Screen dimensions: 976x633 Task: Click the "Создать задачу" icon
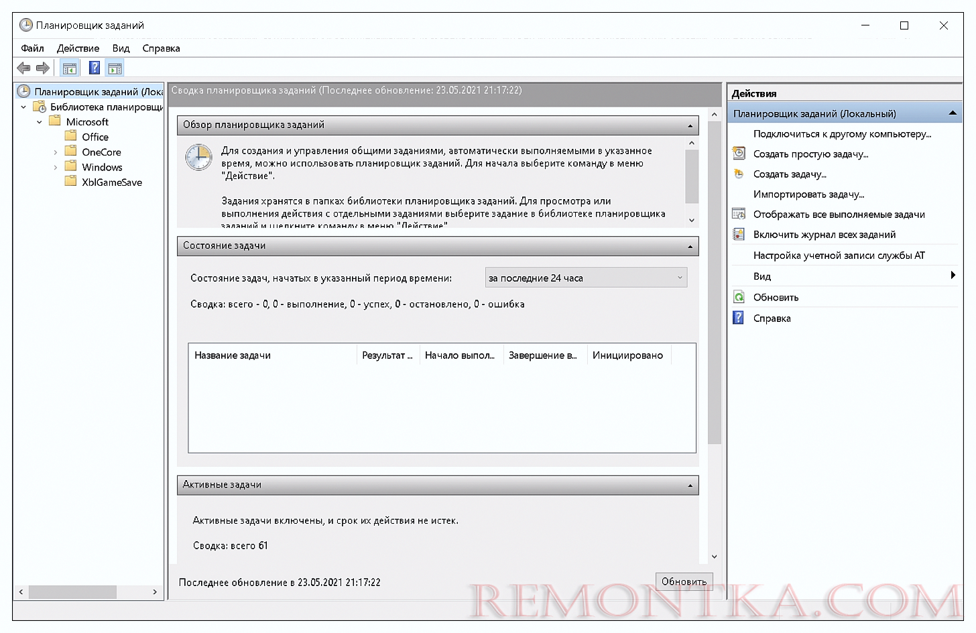coord(739,174)
